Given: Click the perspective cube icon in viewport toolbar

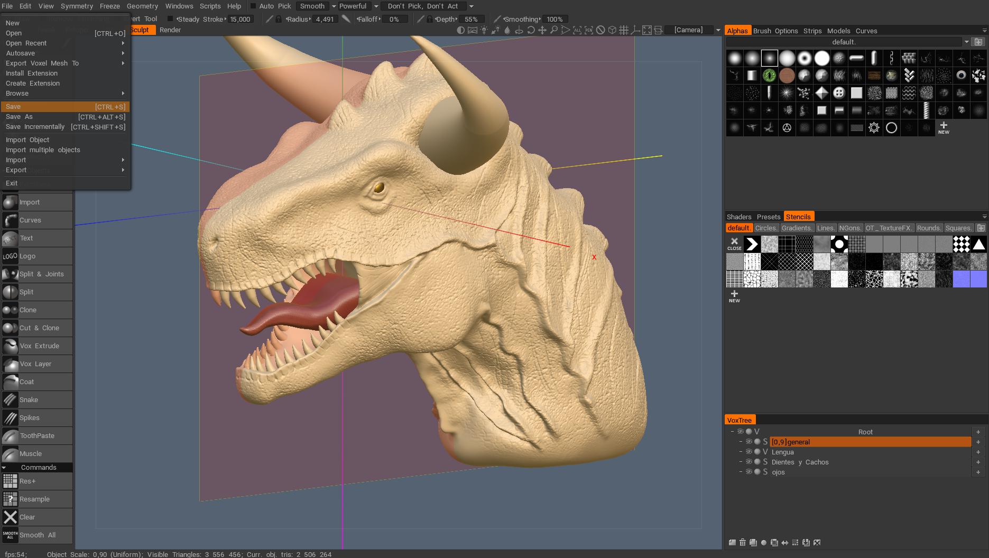Looking at the screenshot, I should click(612, 30).
